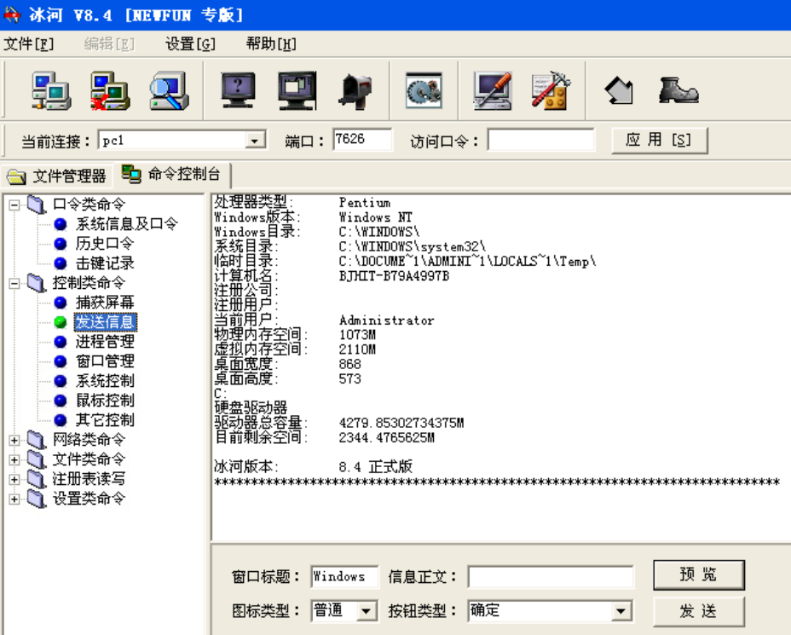This screenshot has height=635, width=791.
Task: Click the view screen icon with question mark monitor
Action: pos(238,91)
